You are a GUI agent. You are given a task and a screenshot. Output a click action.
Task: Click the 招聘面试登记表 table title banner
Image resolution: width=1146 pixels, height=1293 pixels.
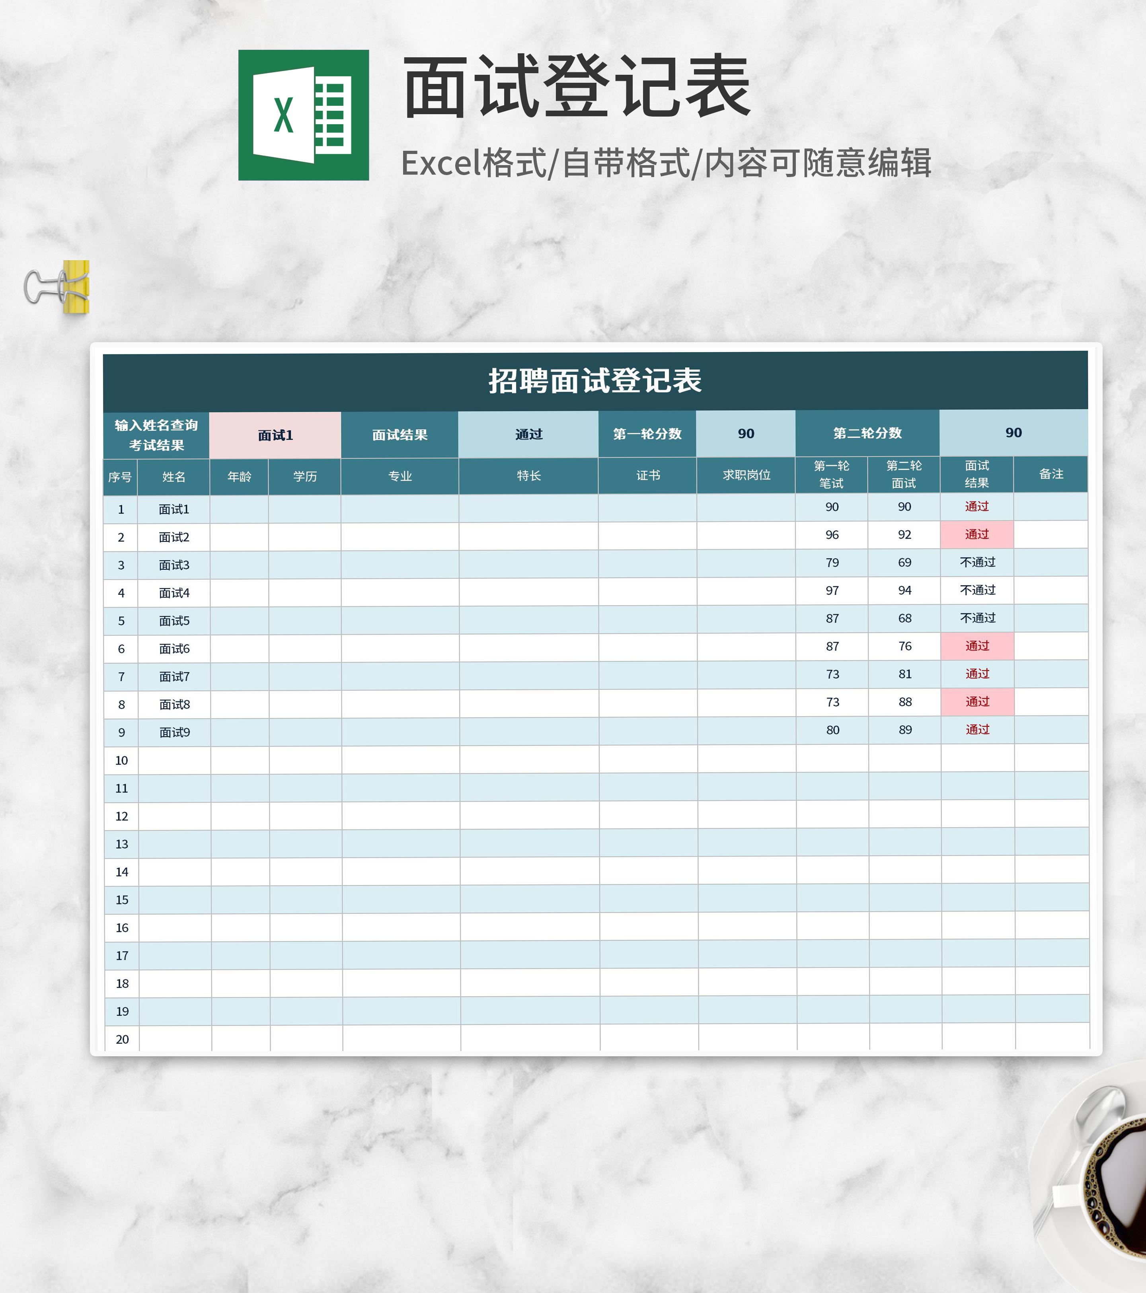[595, 381]
